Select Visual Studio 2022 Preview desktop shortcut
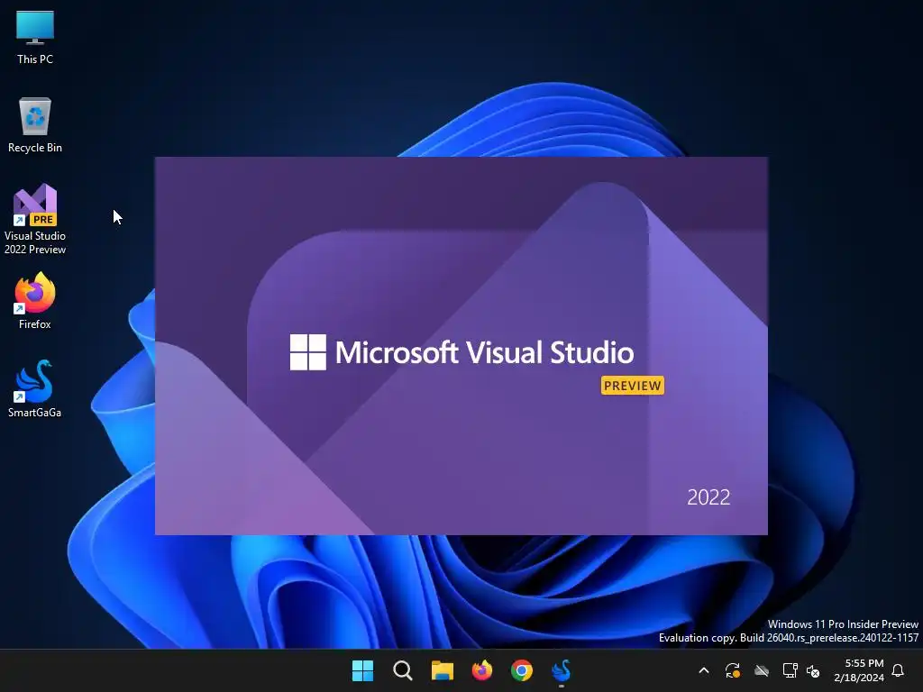Image resolution: width=923 pixels, height=692 pixels. click(x=35, y=219)
